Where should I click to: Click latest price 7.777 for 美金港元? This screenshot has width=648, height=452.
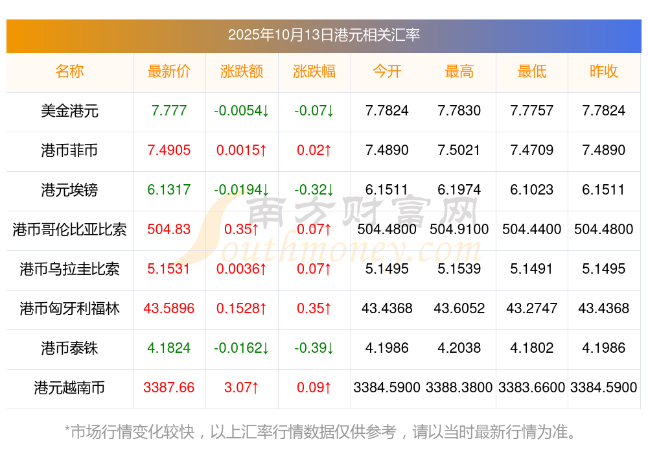click(169, 111)
